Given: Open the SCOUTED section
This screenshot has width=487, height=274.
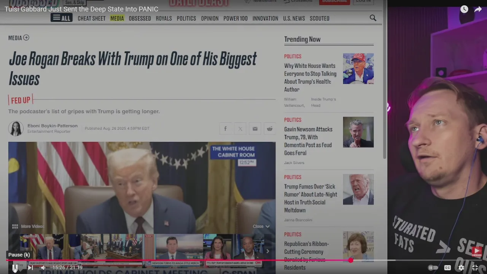Looking at the screenshot, I should point(320,18).
